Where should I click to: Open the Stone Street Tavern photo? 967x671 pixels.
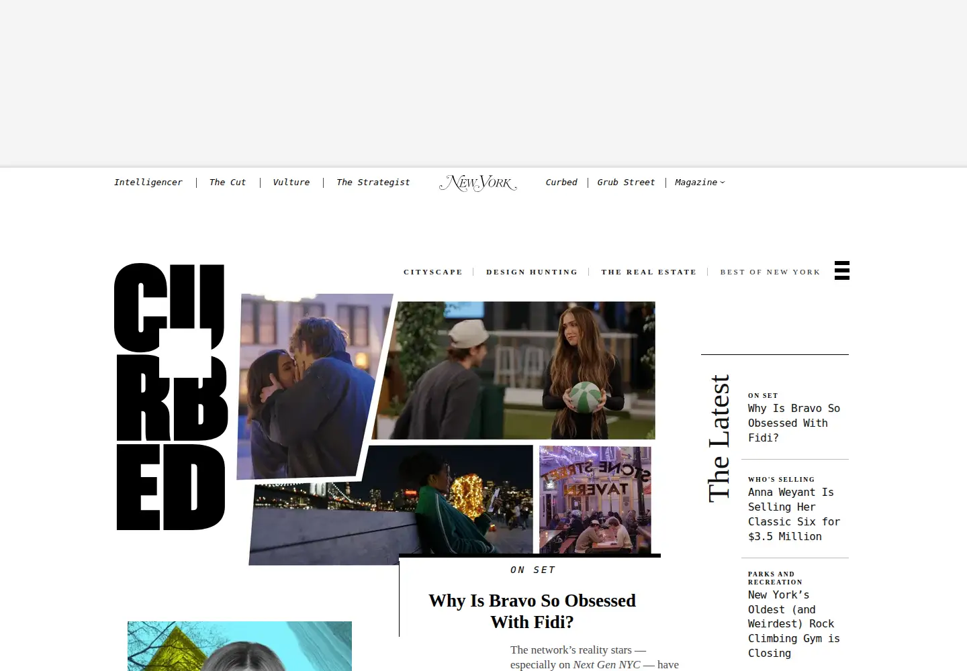click(x=595, y=499)
